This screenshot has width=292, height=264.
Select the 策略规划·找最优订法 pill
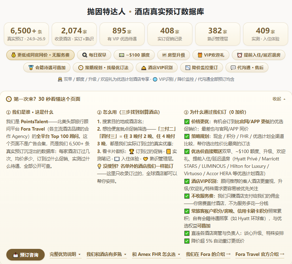pyautogui.click(x=103, y=68)
